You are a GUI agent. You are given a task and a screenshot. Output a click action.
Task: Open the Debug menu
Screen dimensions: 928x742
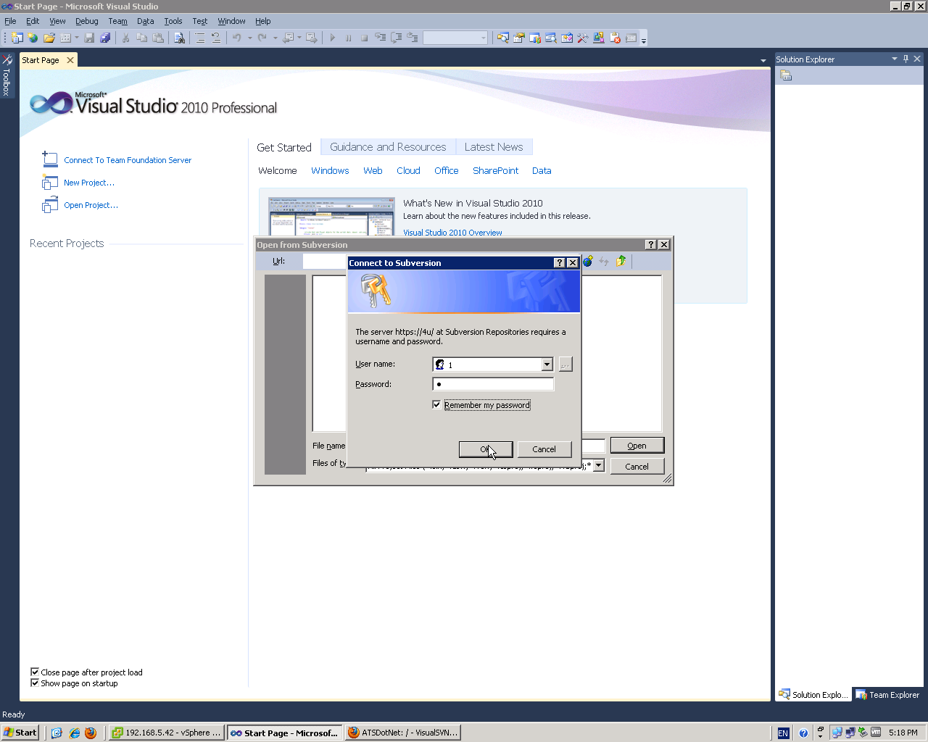click(x=87, y=21)
